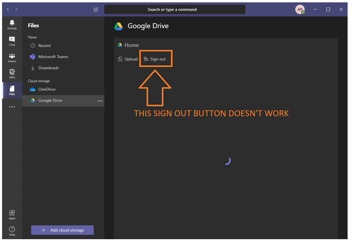Open the Wiki app
The width and height of the screenshot is (352, 243).
pos(12,74)
